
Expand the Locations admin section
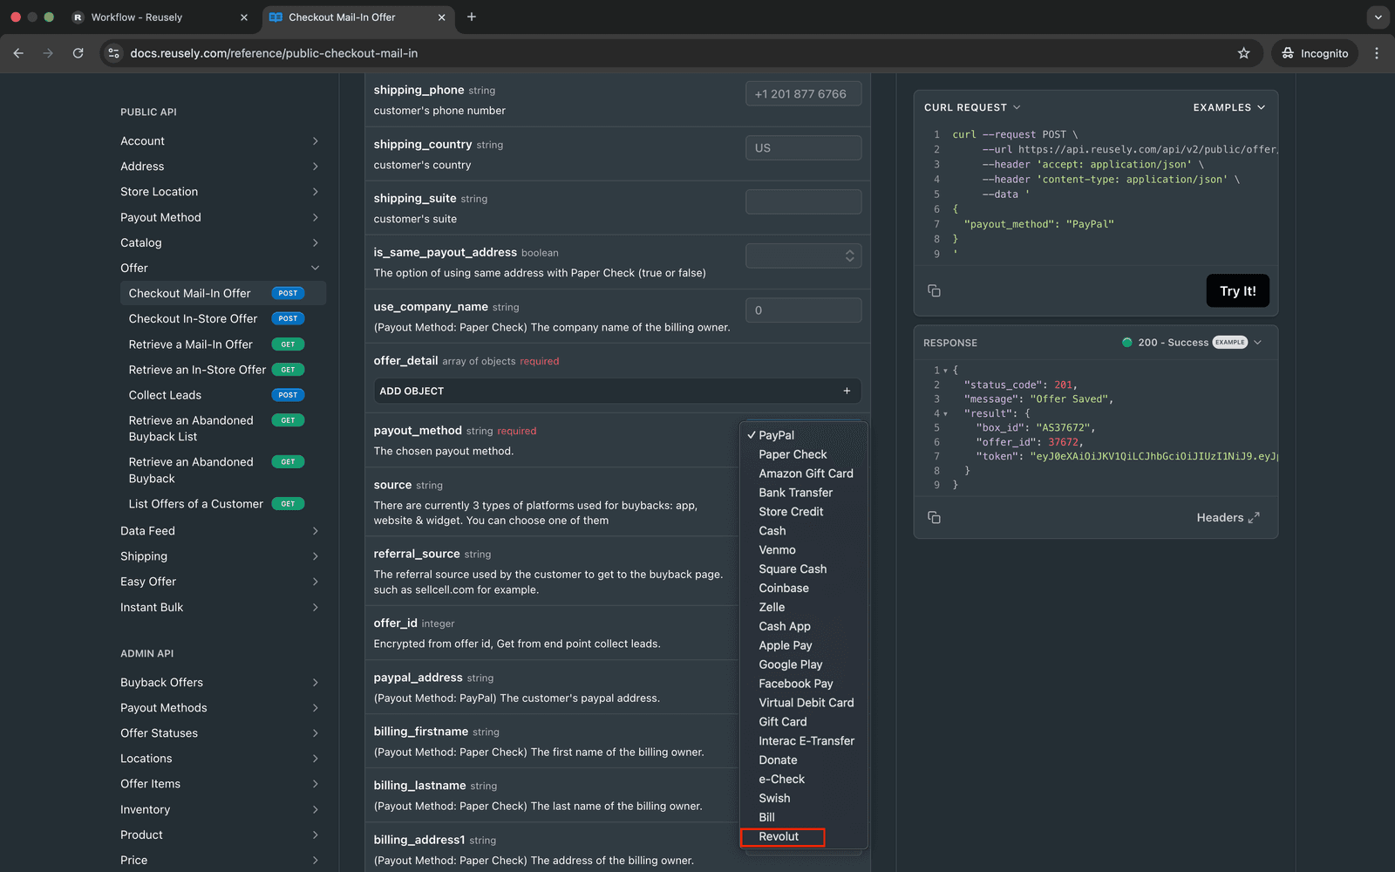point(221,759)
